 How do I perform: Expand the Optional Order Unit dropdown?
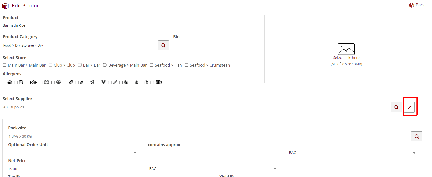[x=135, y=153]
